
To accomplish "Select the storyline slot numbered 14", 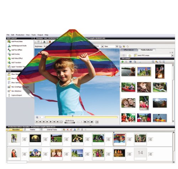I will click(x=140, y=154).
